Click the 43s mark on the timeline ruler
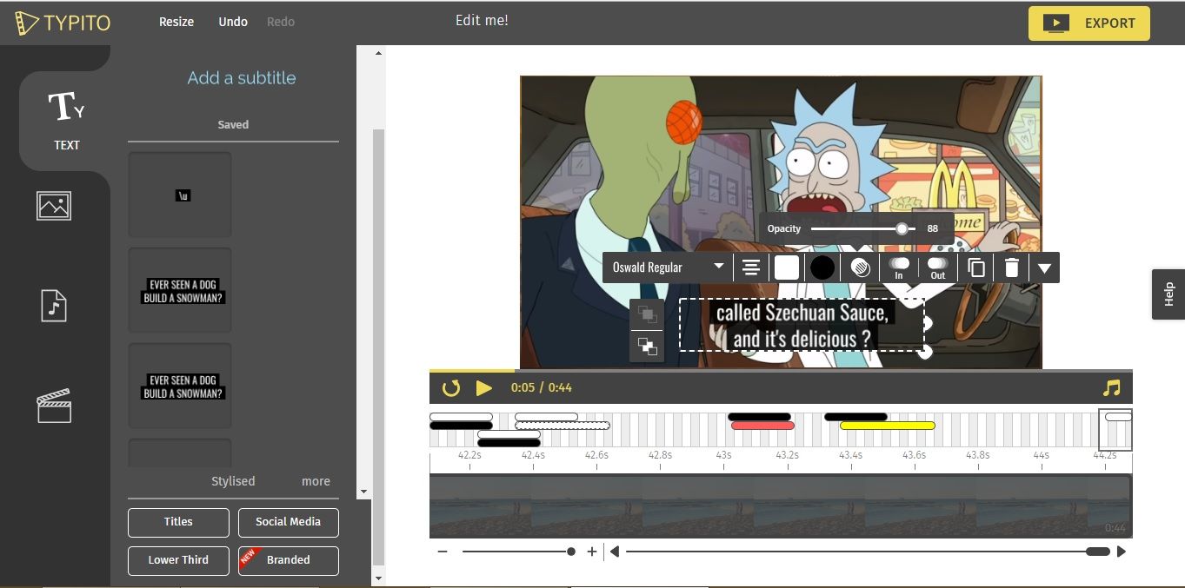The width and height of the screenshot is (1185, 588). click(723, 455)
